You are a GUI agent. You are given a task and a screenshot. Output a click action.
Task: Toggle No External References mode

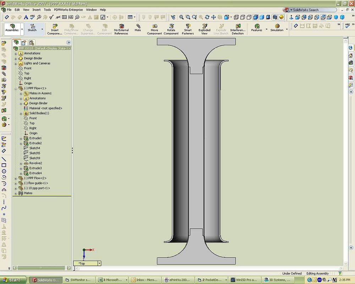121,29
